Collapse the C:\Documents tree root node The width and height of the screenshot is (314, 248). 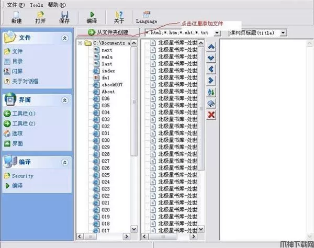click(x=80, y=43)
